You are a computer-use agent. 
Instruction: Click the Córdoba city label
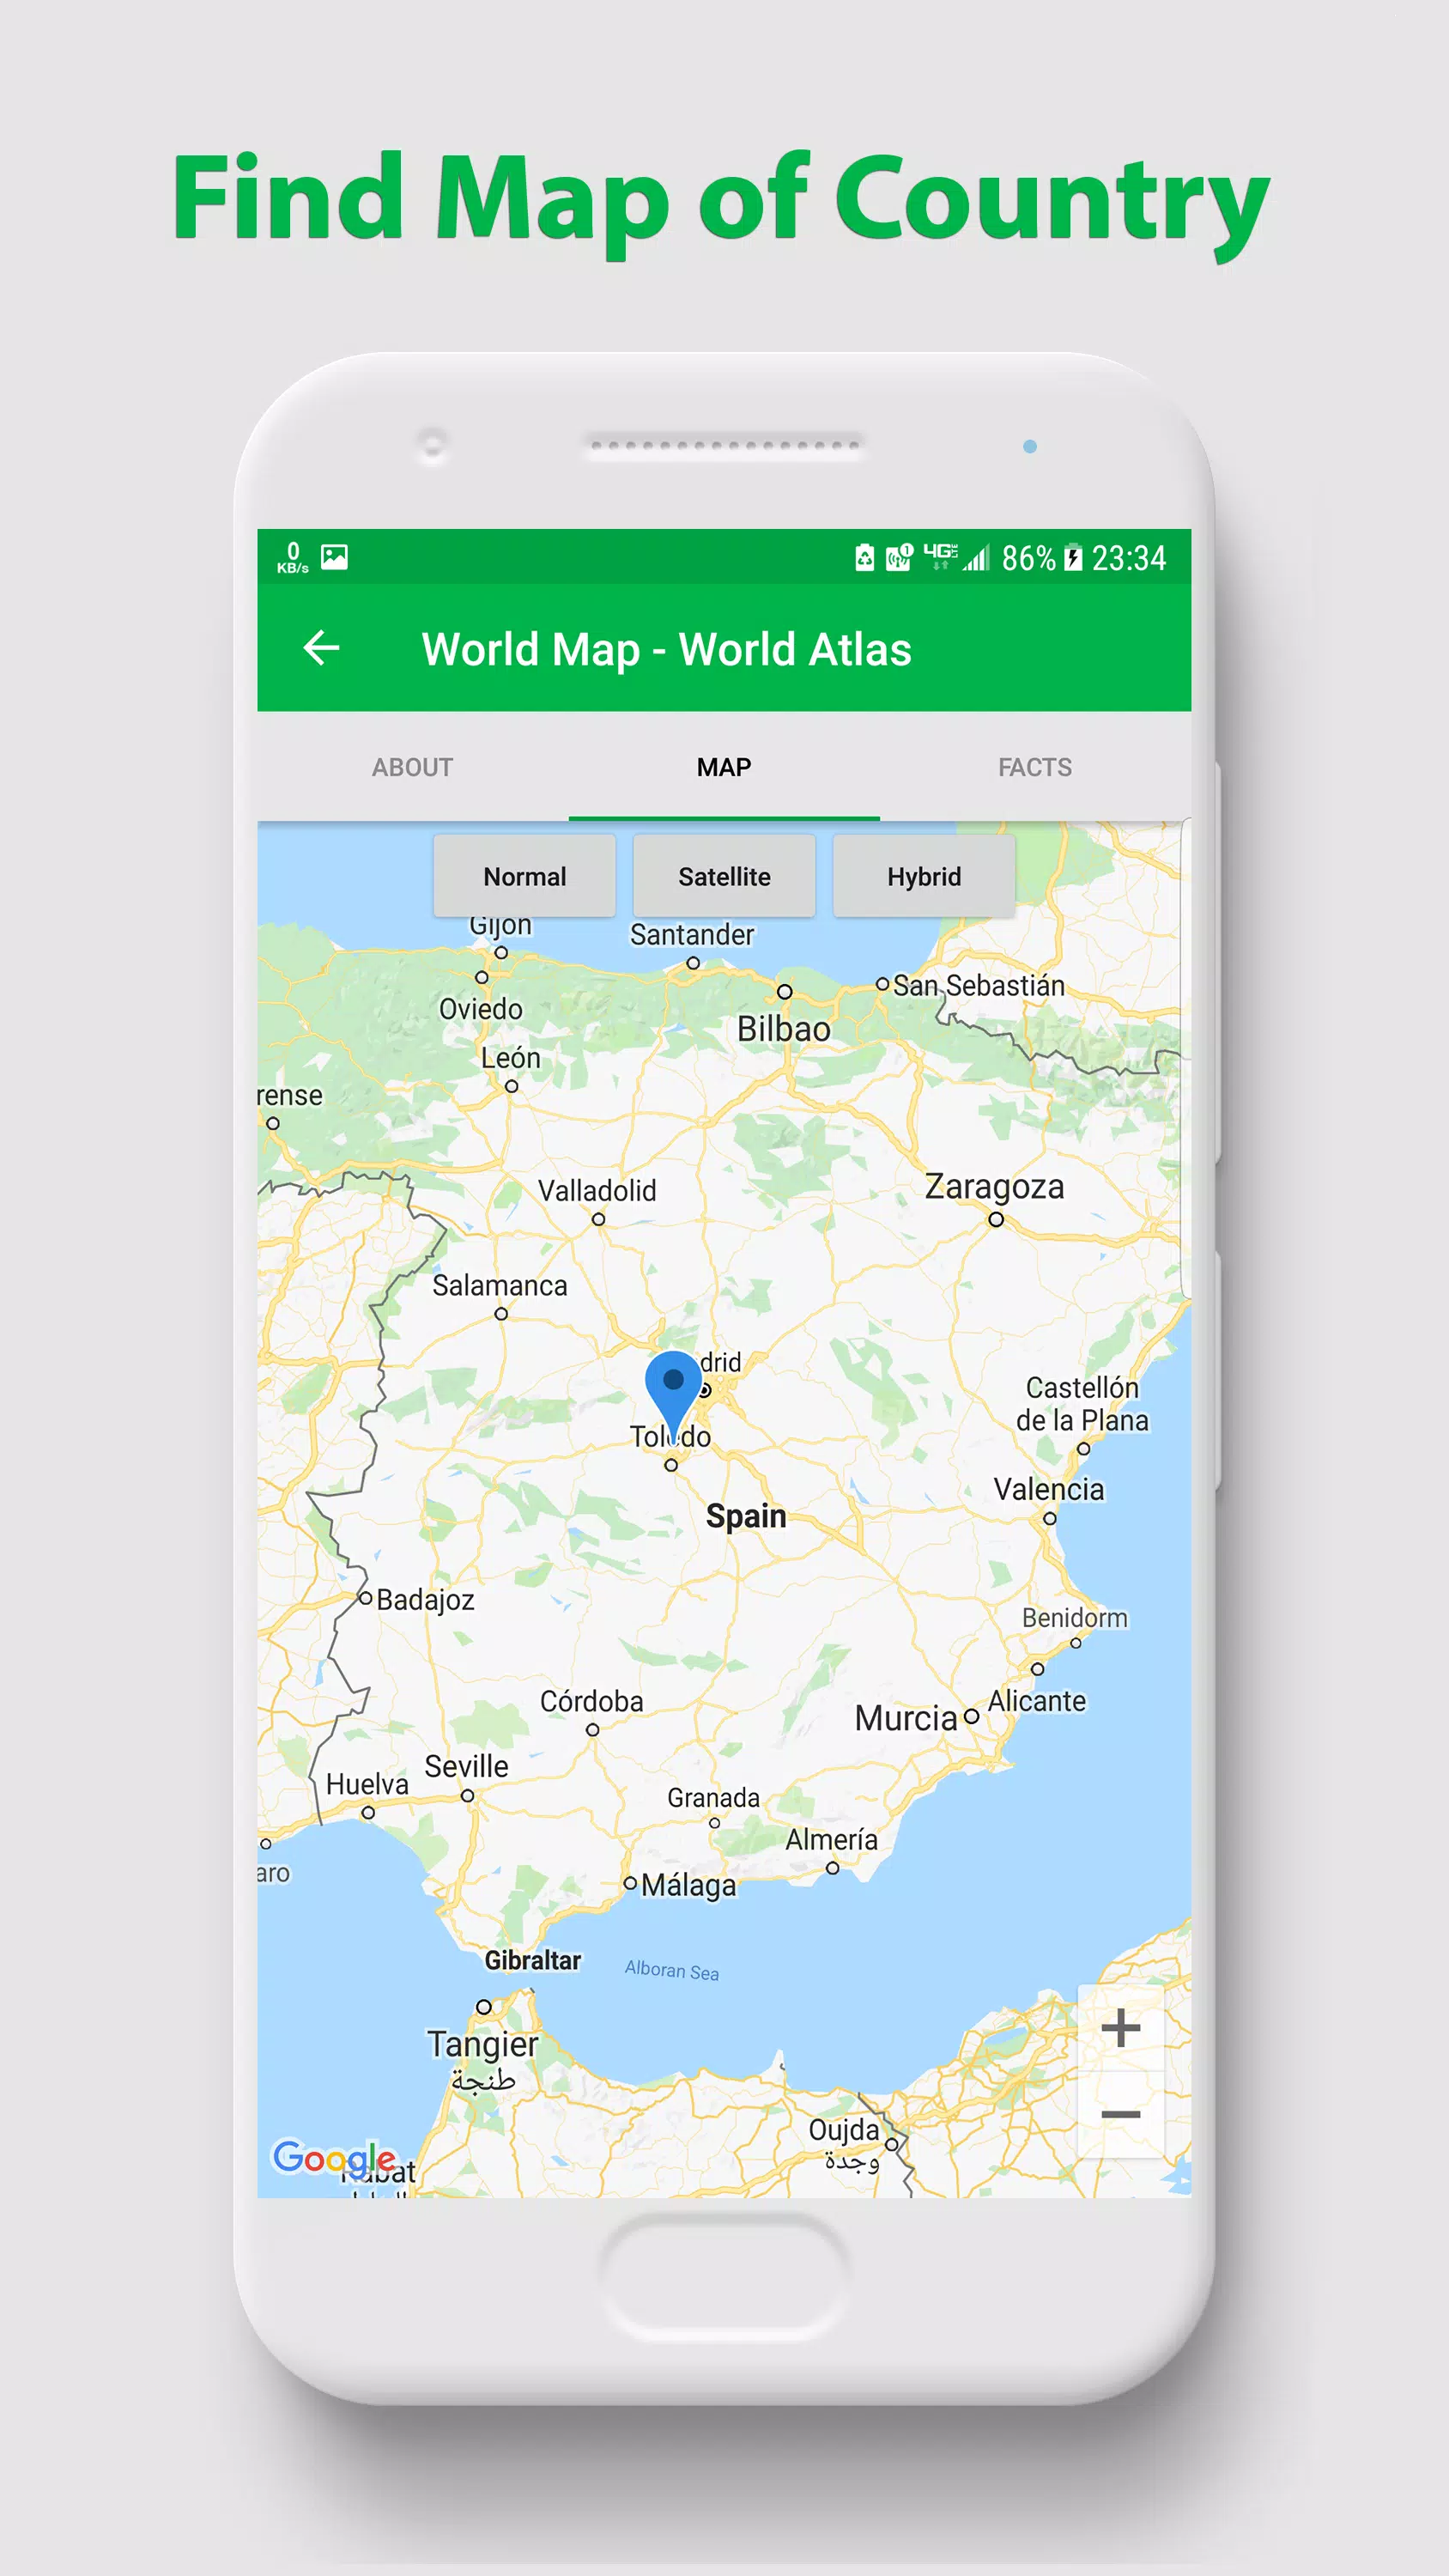(592, 1701)
